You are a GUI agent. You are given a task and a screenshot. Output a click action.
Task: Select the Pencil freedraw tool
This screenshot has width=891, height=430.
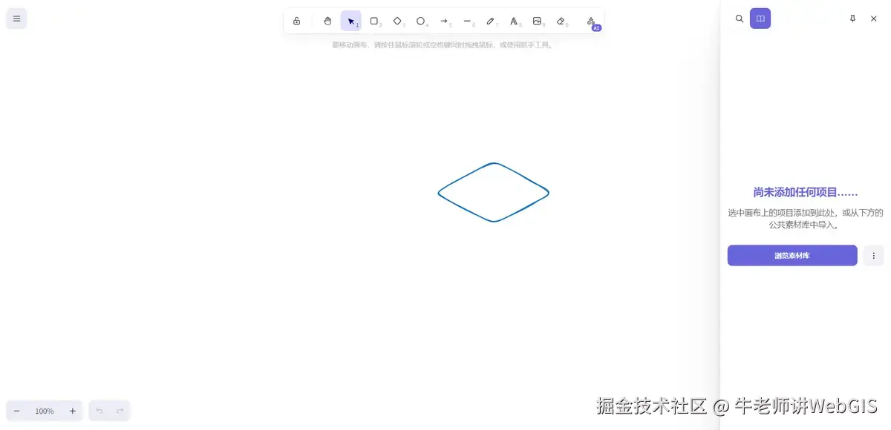pos(491,21)
